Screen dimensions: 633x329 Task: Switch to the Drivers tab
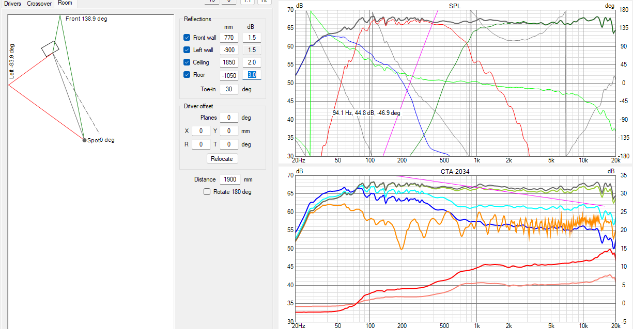[x=12, y=3]
